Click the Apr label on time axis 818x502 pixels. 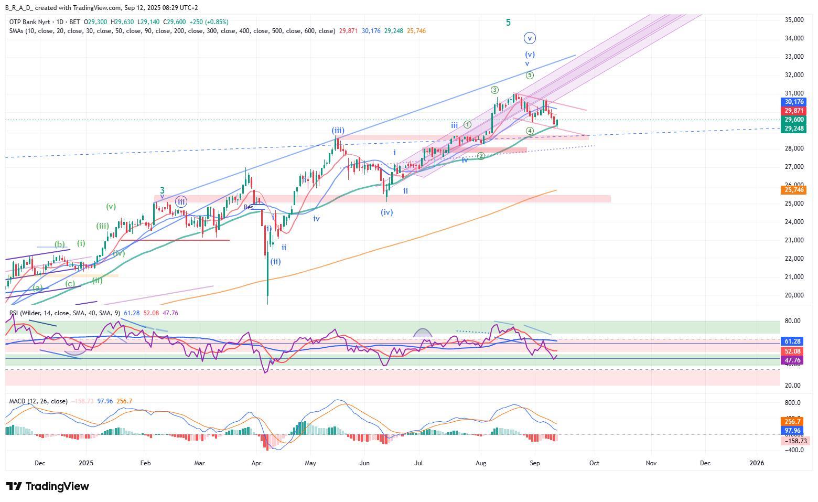click(x=256, y=463)
